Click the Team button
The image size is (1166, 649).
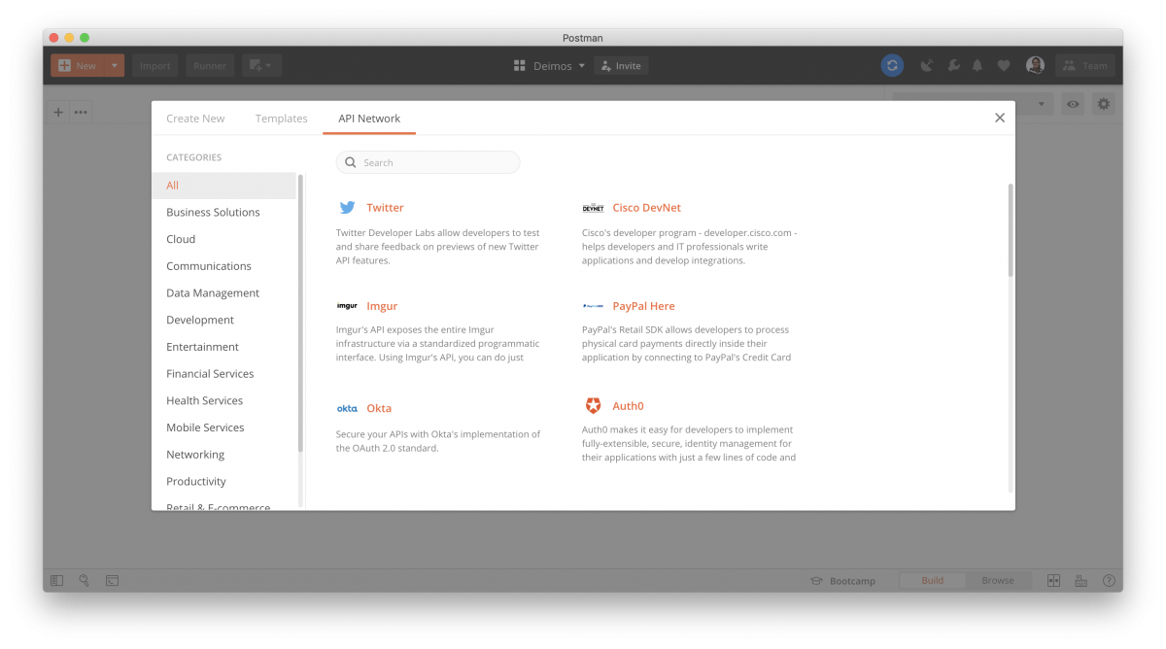tap(1084, 66)
